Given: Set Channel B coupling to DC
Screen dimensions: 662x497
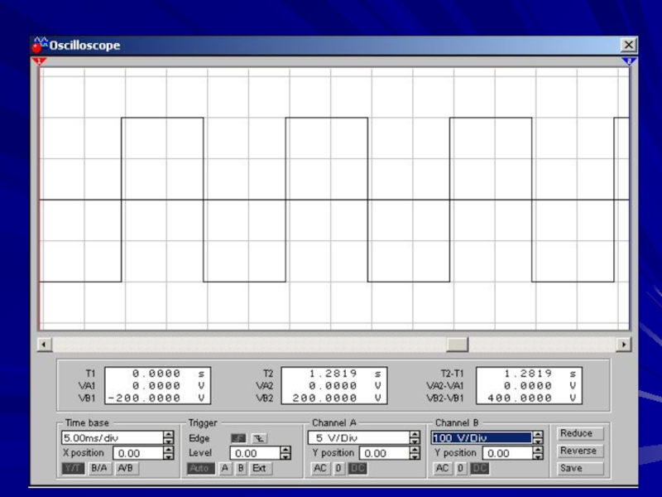Looking at the screenshot, I should point(480,468).
